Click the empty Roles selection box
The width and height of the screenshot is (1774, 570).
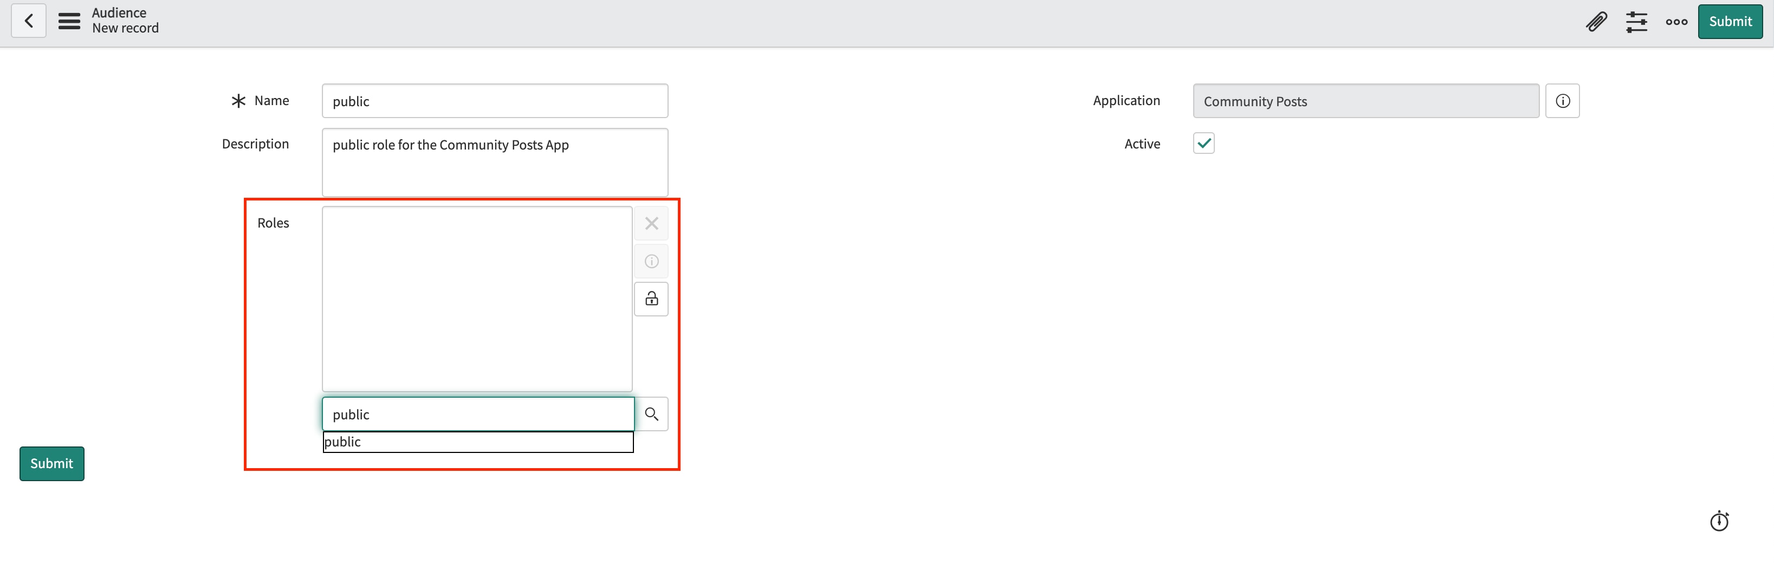point(477,299)
